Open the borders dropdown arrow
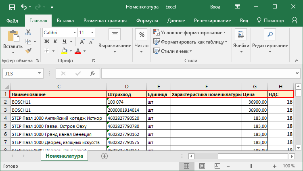303x171 pixels. 53,51
